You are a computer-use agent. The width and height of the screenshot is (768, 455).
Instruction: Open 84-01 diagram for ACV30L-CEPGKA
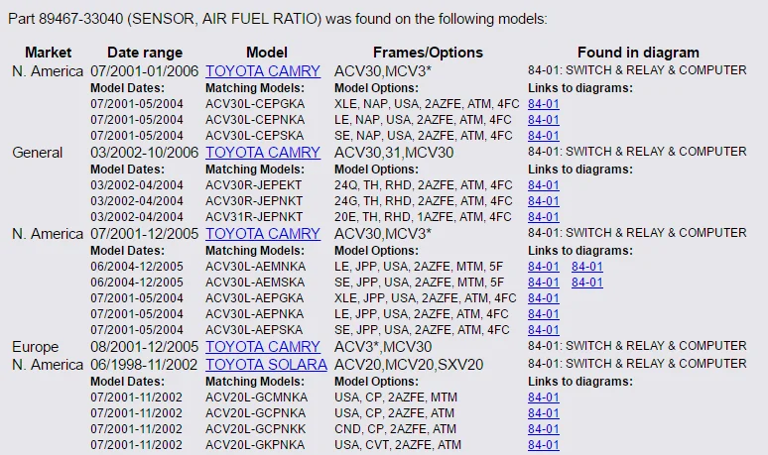[543, 104]
